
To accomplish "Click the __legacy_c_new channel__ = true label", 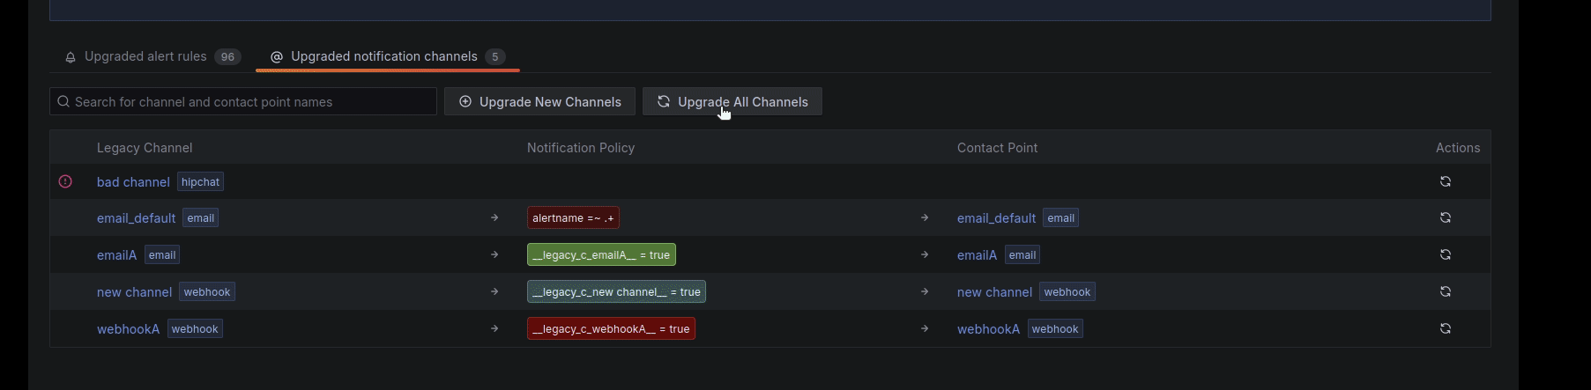I will [x=616, y=291].
